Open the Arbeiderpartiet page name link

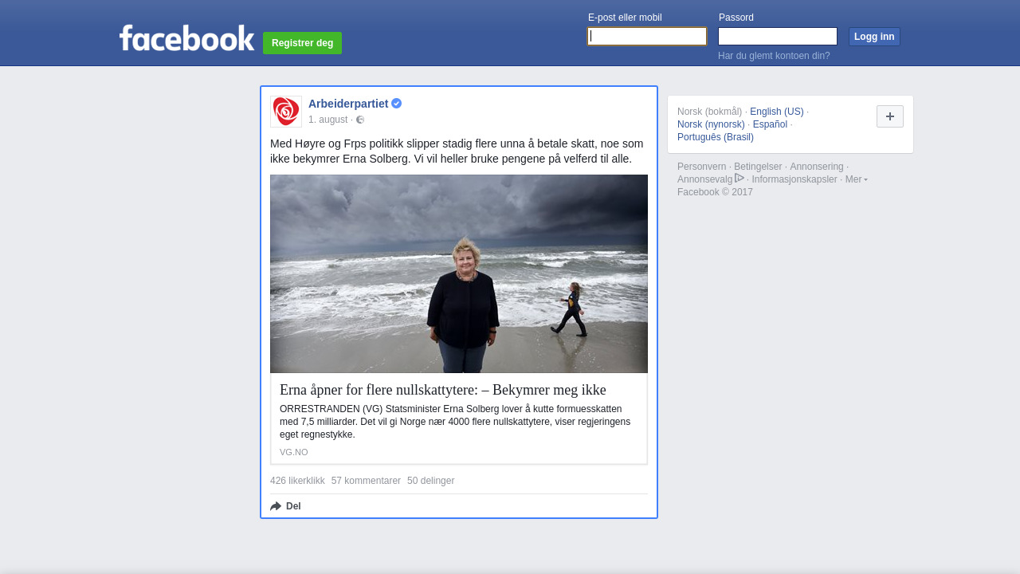[x=348, y=104]
